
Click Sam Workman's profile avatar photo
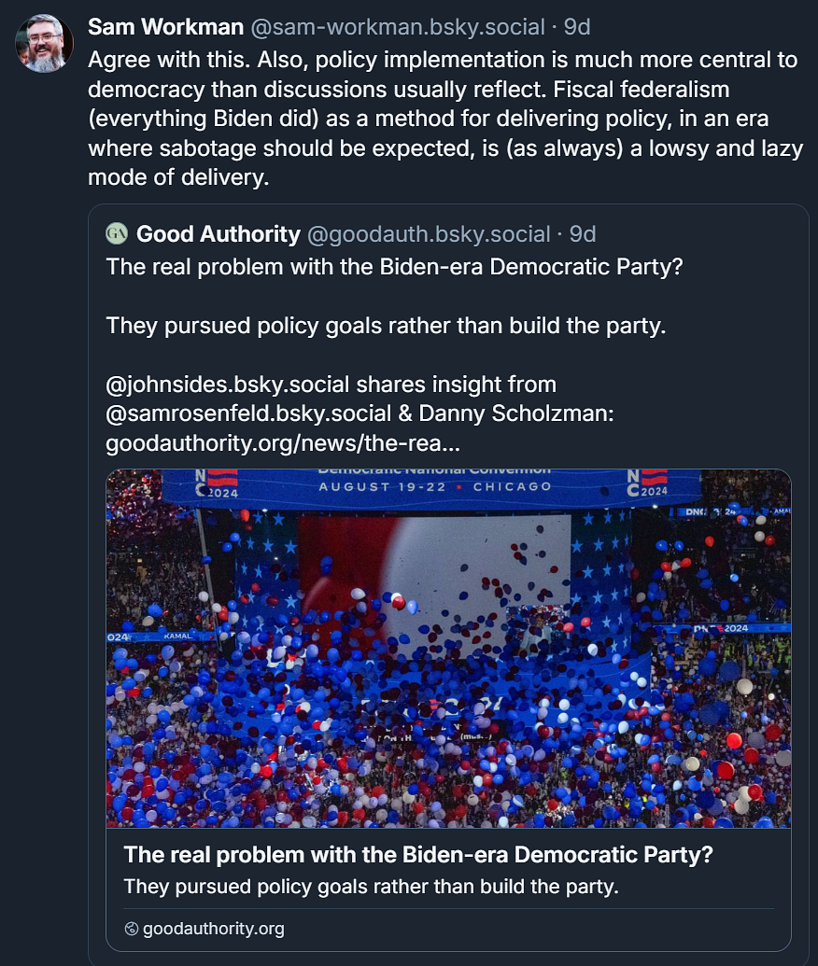[x=44, y=44]
